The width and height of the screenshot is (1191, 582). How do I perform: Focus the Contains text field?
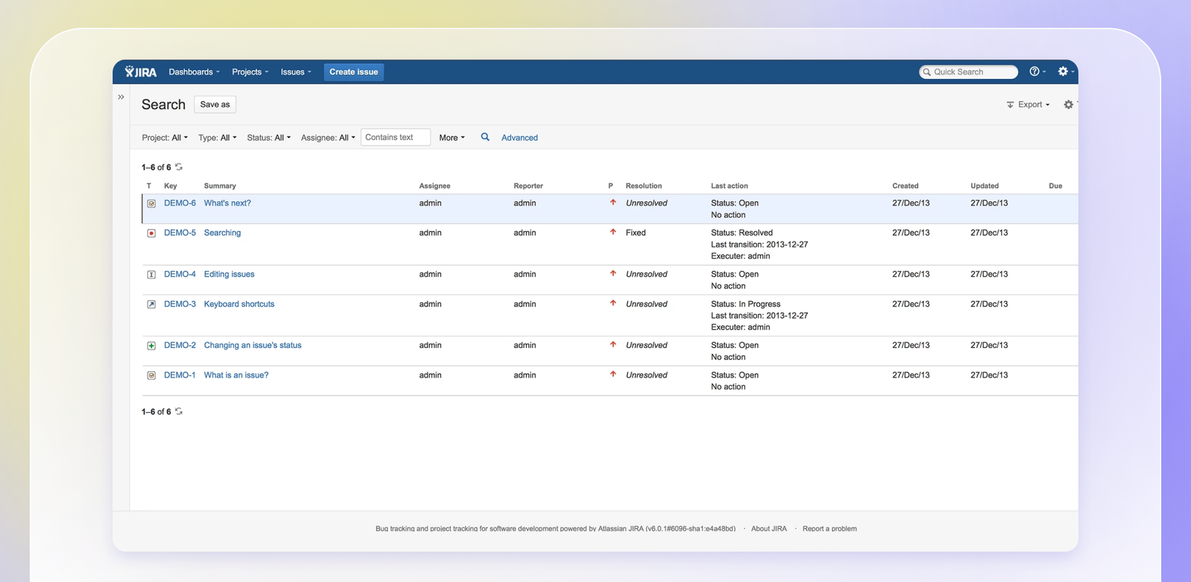coord(395,137)
